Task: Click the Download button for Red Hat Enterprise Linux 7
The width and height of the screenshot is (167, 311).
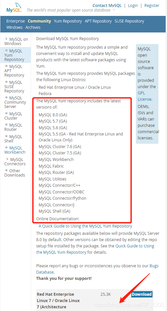Action: coord(142,294)
